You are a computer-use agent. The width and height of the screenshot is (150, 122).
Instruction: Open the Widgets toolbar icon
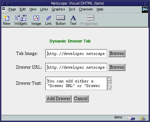coord(21,18)
